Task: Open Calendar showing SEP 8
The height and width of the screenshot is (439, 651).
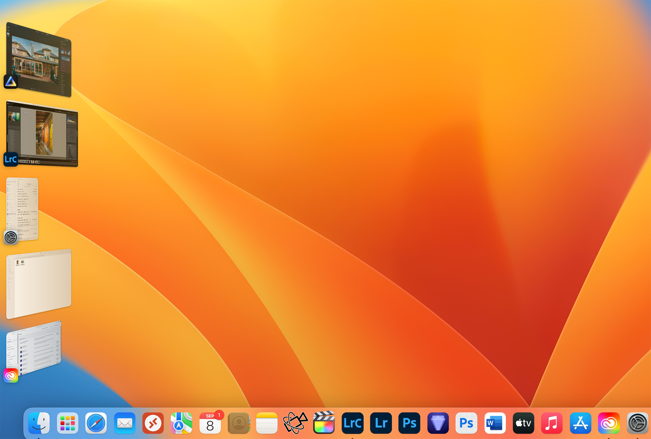Action: point(210,423)
